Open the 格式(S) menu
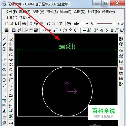 click(52, 12)
